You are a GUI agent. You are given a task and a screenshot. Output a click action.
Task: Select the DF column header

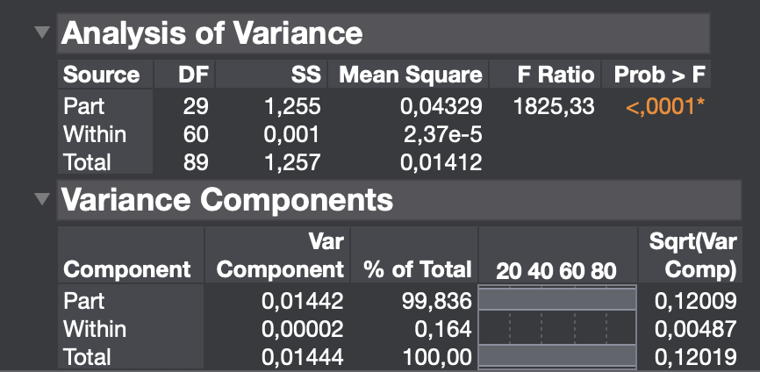[193, 75]
